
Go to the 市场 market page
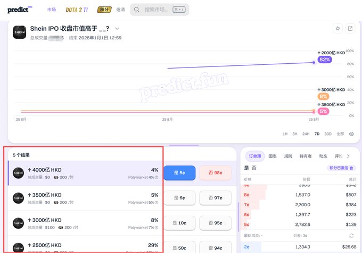52,10
